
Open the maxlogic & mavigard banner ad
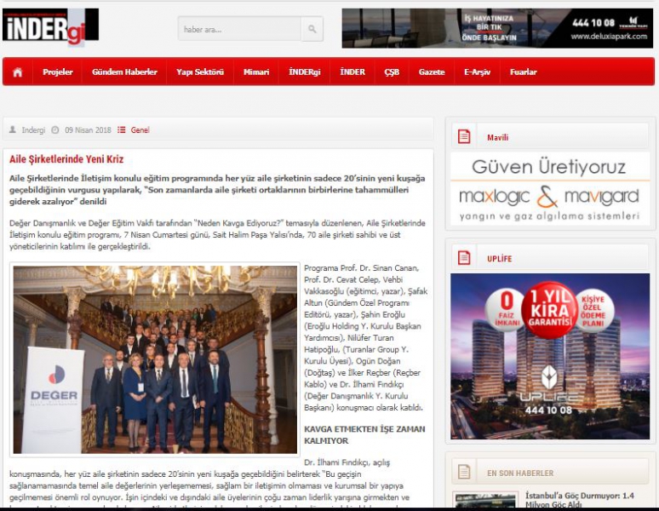(550, 189)
